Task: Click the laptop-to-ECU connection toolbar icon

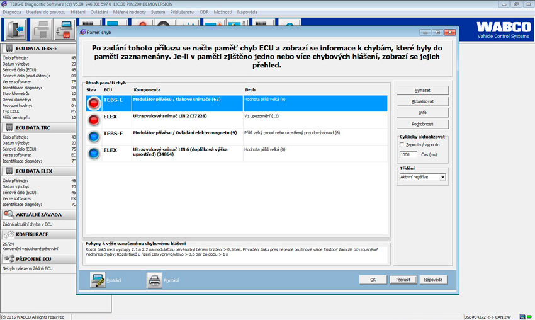Action: click(64, 30)
